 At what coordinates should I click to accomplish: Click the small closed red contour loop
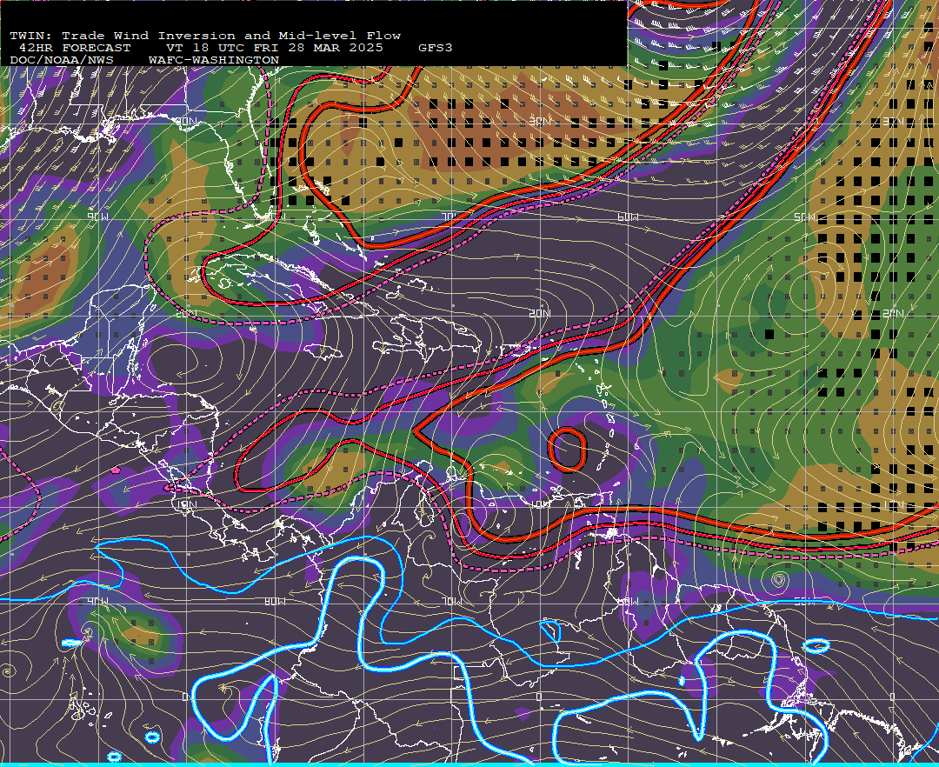coord(567,449)
